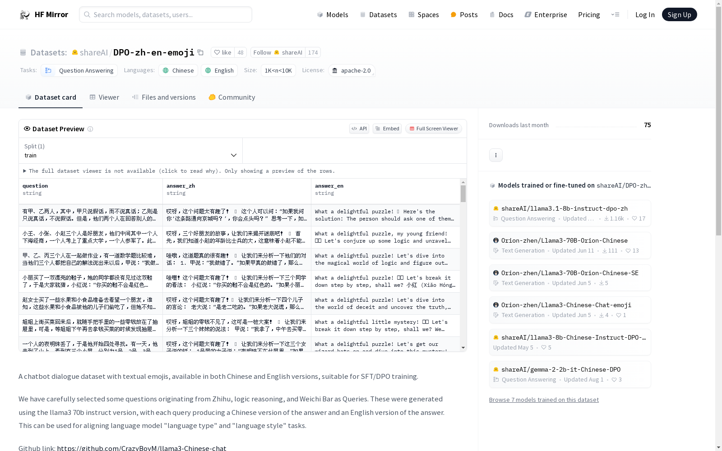Open the Pricing page
The image size is (722, 451).
click(x=589, y=14)
